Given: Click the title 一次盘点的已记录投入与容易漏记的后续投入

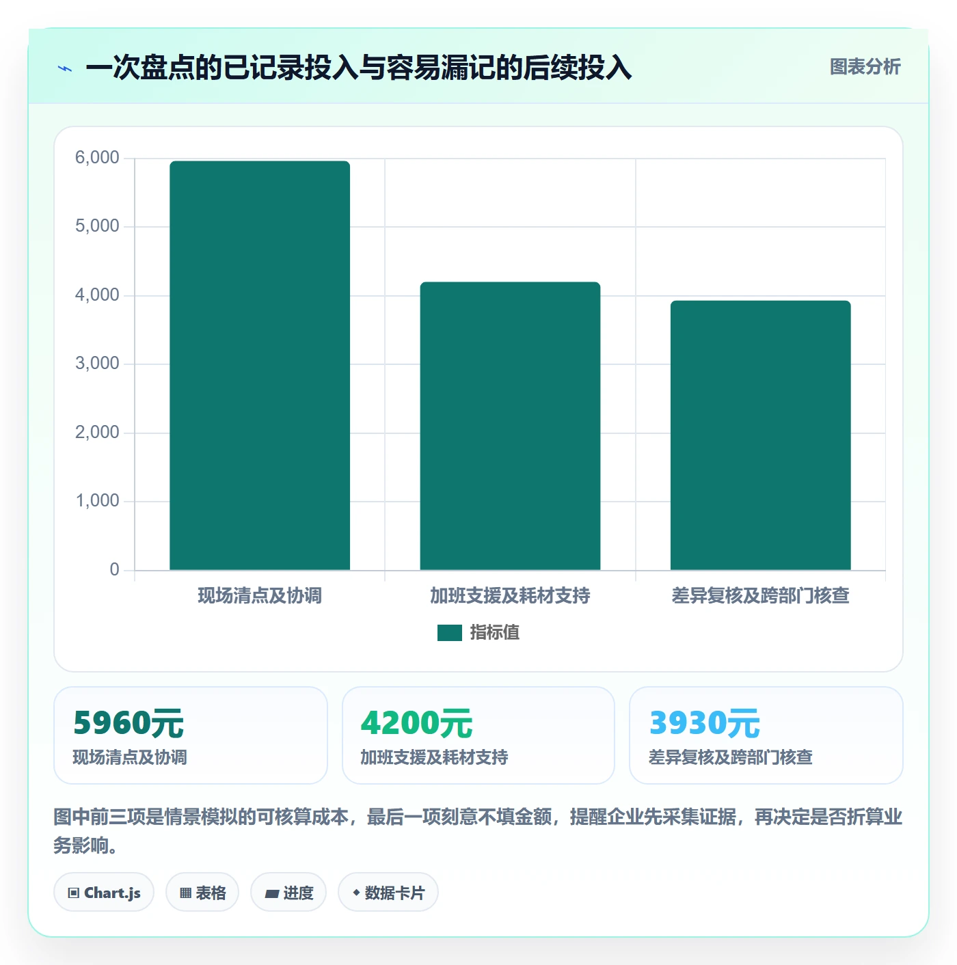Looking at the screenshot, I should tap(359, 68).
